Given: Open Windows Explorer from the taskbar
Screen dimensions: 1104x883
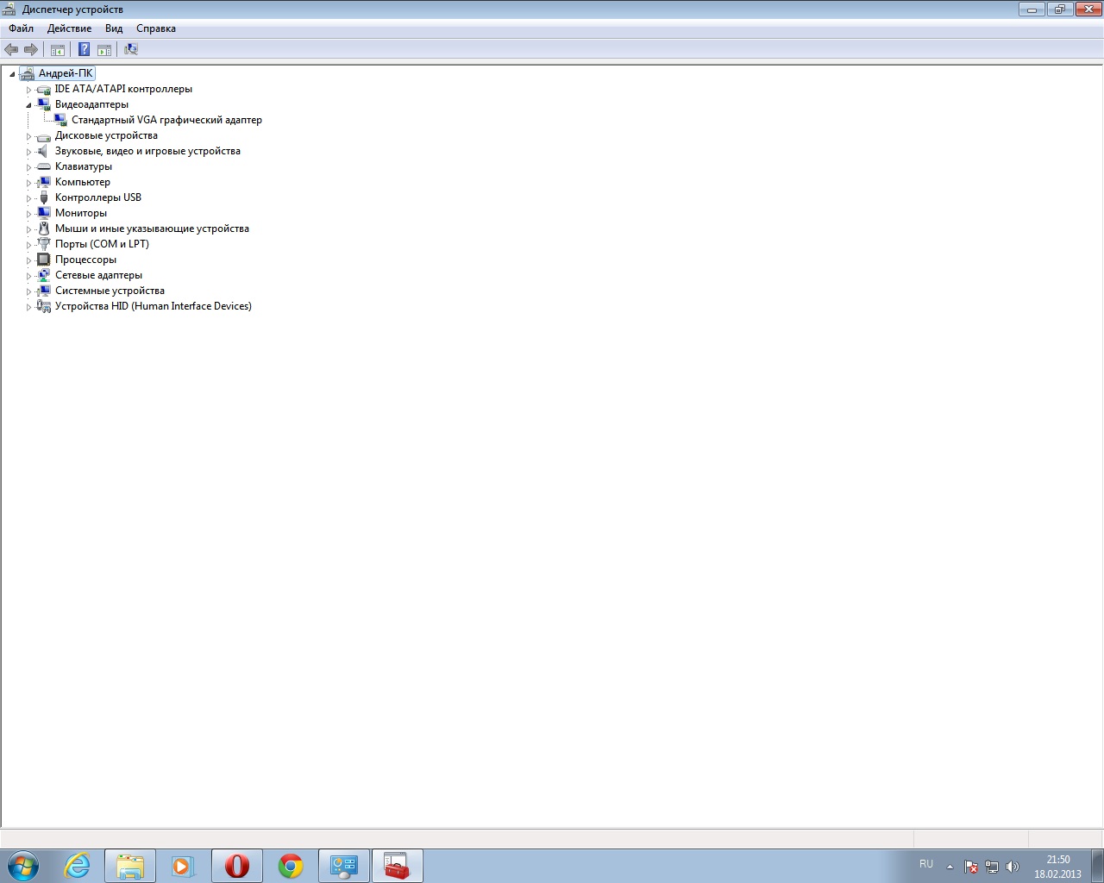Looking at the screenshot, I should [x=130, y=866].
